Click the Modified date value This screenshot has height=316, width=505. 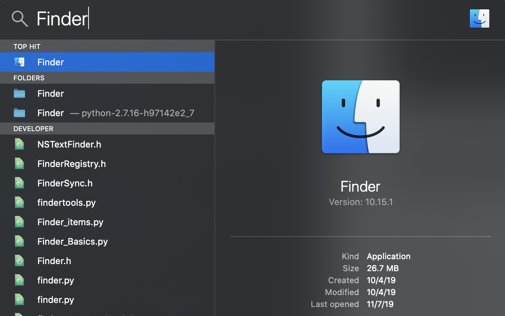[x=381, y=292]
